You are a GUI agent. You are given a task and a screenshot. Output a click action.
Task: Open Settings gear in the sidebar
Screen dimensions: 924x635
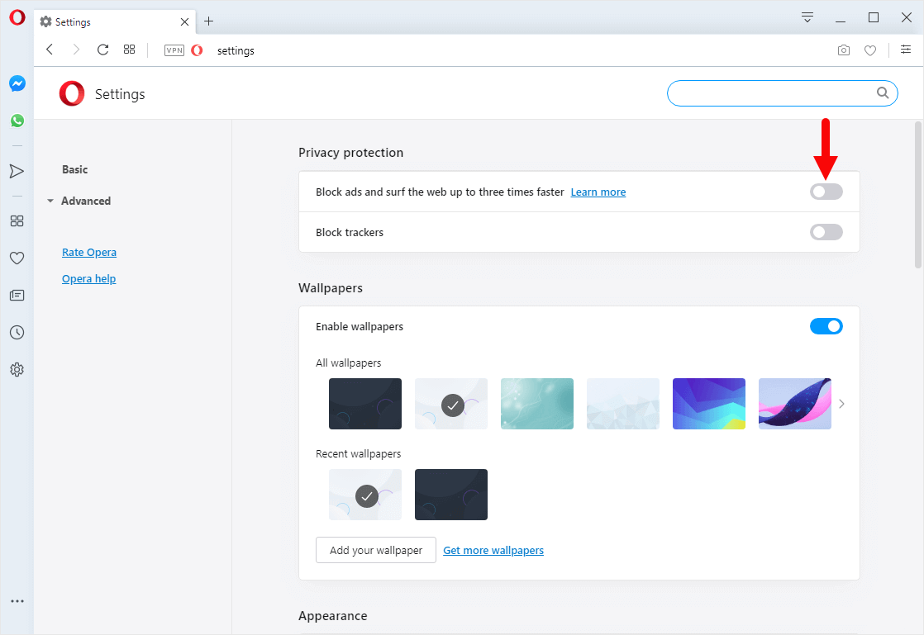pos(17,370)
